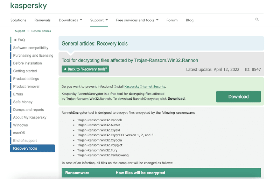Open the search magnifier icon
This screenshot has width=280, height=179.
coord(257,20)
